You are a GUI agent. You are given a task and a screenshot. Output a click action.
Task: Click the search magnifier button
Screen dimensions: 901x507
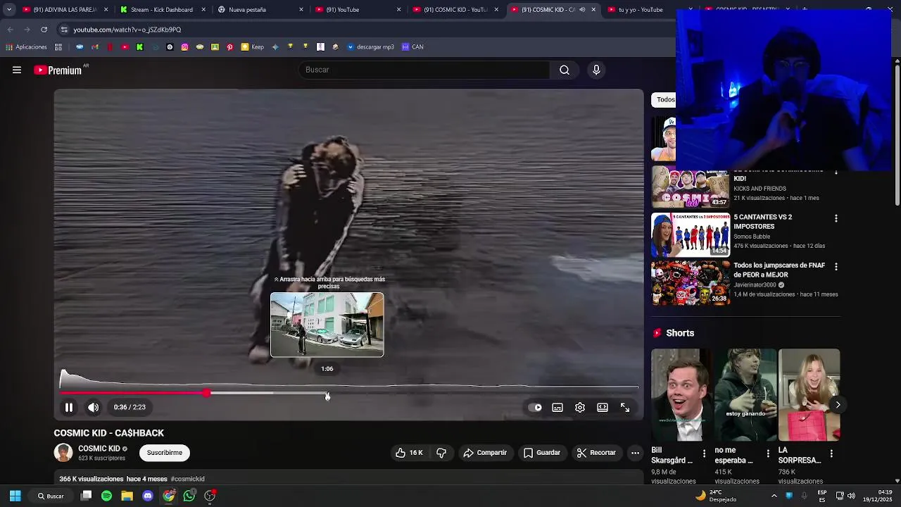click(x=565, y=70)
